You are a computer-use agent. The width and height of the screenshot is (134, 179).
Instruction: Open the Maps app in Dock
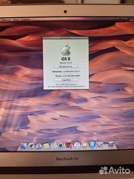54,146
